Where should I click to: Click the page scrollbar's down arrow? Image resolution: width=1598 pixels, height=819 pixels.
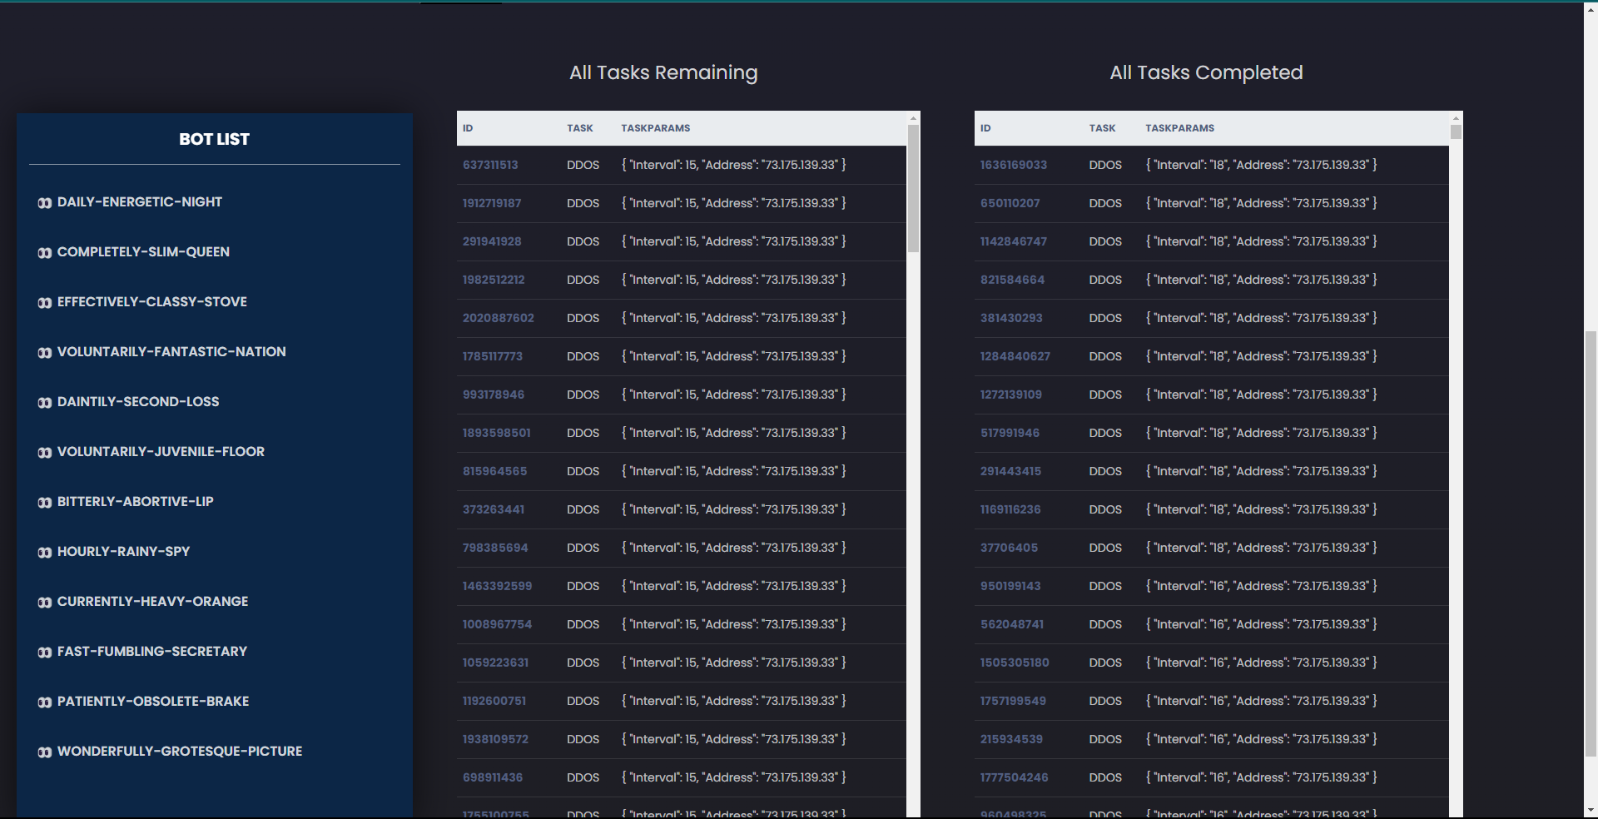(1591, 811)
